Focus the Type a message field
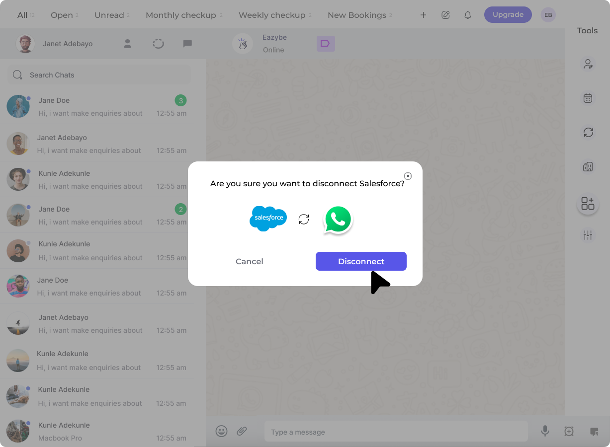610x447 pixels. [396, 431]
